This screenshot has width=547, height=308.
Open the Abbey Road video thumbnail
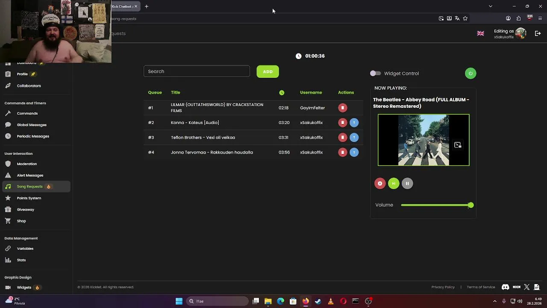[x=423, y=140]
